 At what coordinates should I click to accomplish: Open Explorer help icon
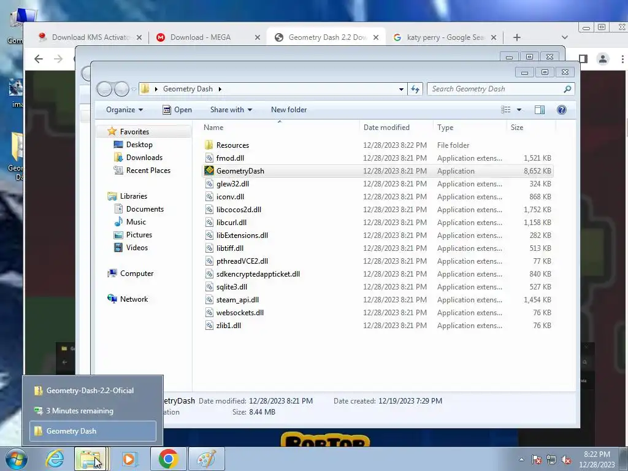(x=562, y=110)
